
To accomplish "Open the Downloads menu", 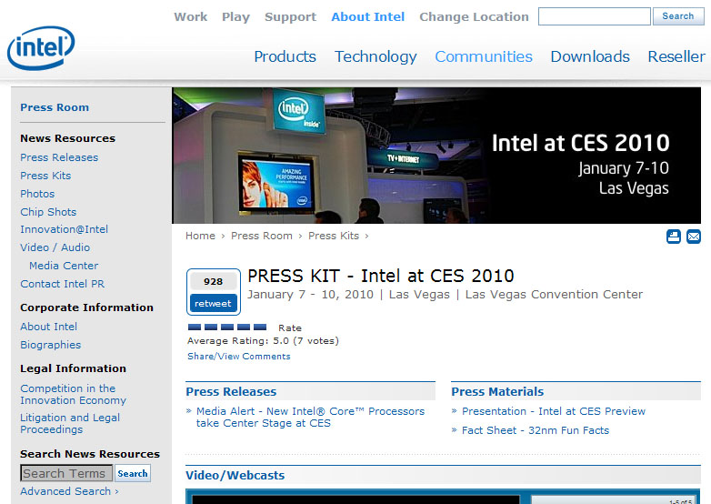I will tap(590, 56).
